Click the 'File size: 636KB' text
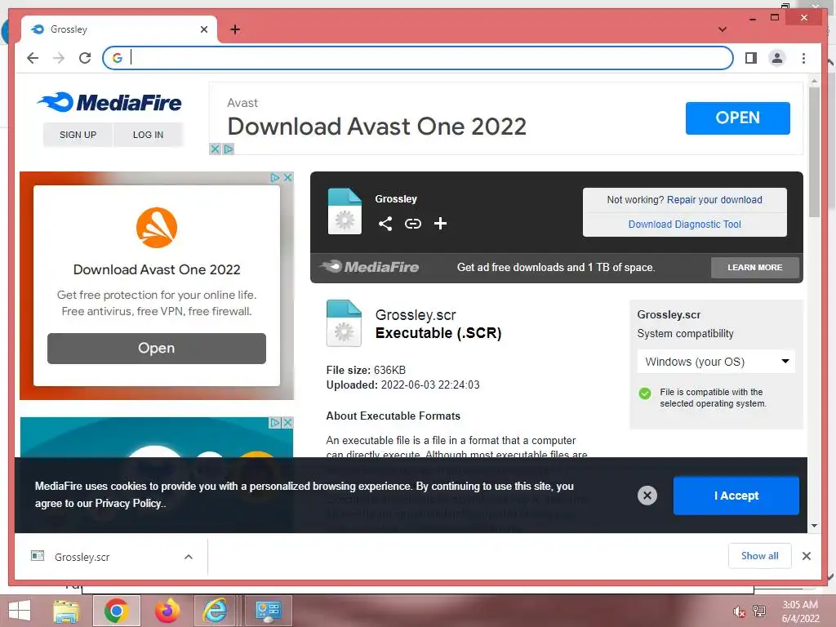Image resolution: width=836 pixels, height=627 pixels. (366, 370)
